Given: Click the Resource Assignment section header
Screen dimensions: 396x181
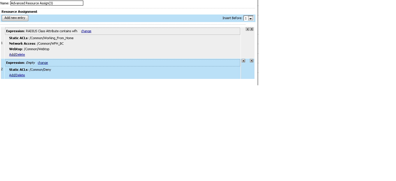Looking at the screenshot, I should click(x=19, y=12).
